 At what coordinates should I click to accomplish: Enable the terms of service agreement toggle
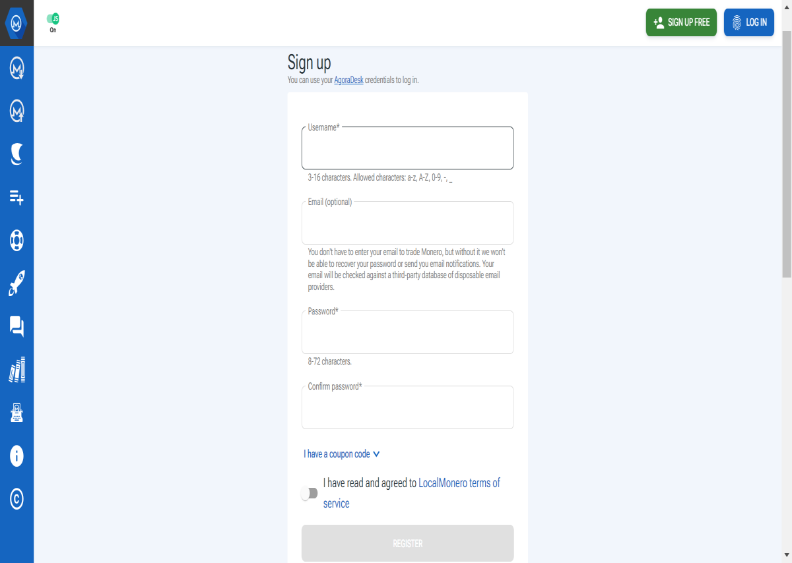coord(310,493)
